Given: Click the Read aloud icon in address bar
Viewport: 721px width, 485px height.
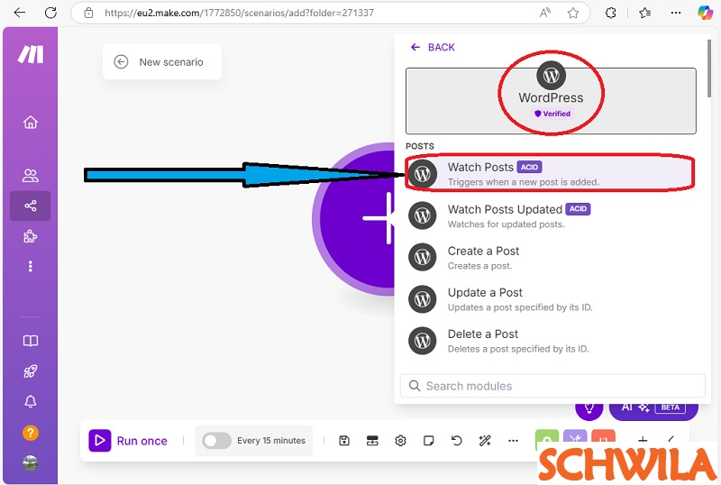Looking at the screenshot, I should [x=545, y=13].
